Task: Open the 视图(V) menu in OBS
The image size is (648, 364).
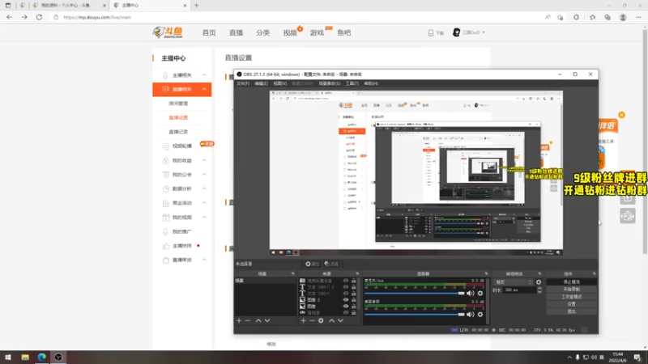Action: pyautogui.click(x=279, y=83)
